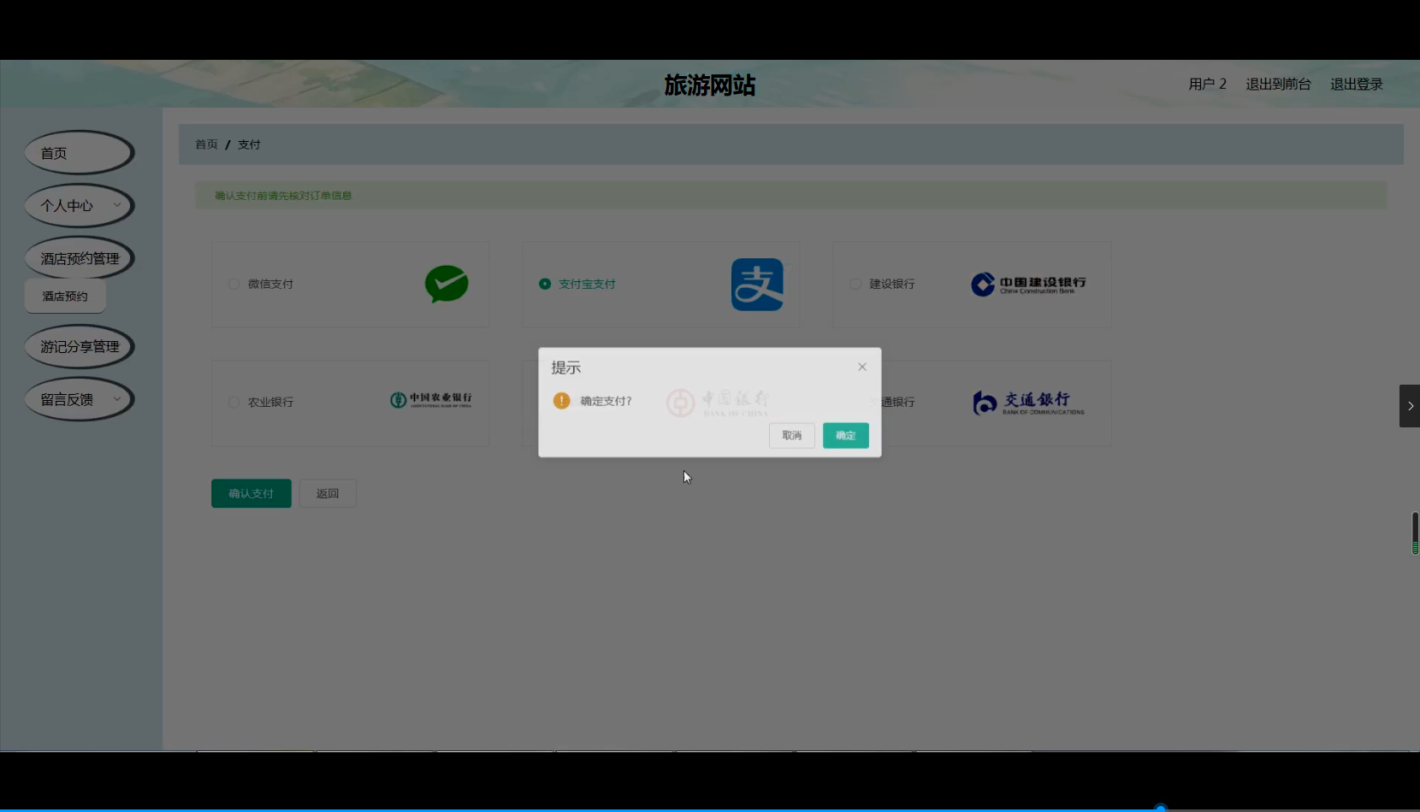Click the vertical scrollbar thumb on the right edge
The image size is (1420, 812).
coord(1416,533)
